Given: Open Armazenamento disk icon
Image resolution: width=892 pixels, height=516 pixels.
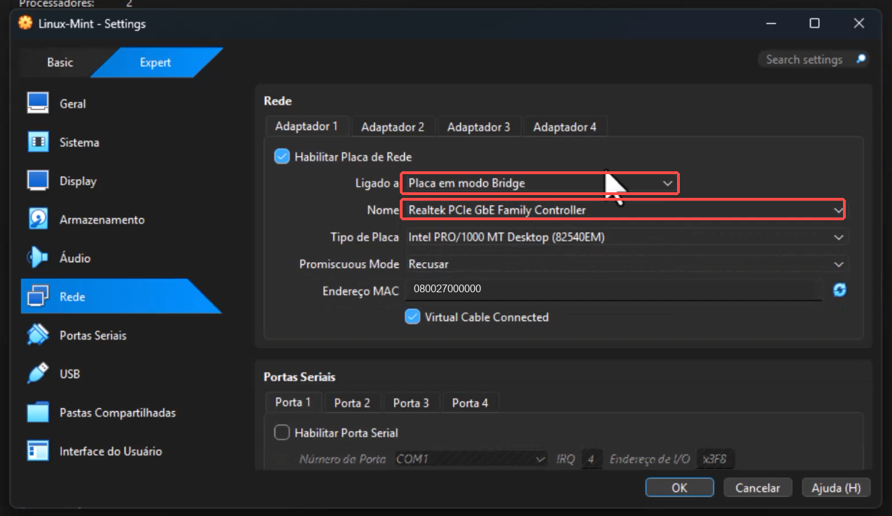Looking at the screenshot, I should [38, 219].
